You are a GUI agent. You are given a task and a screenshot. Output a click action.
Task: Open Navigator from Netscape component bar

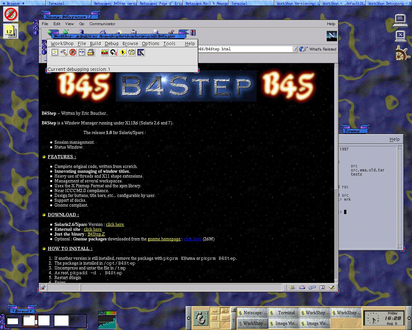tap(292, 287)
